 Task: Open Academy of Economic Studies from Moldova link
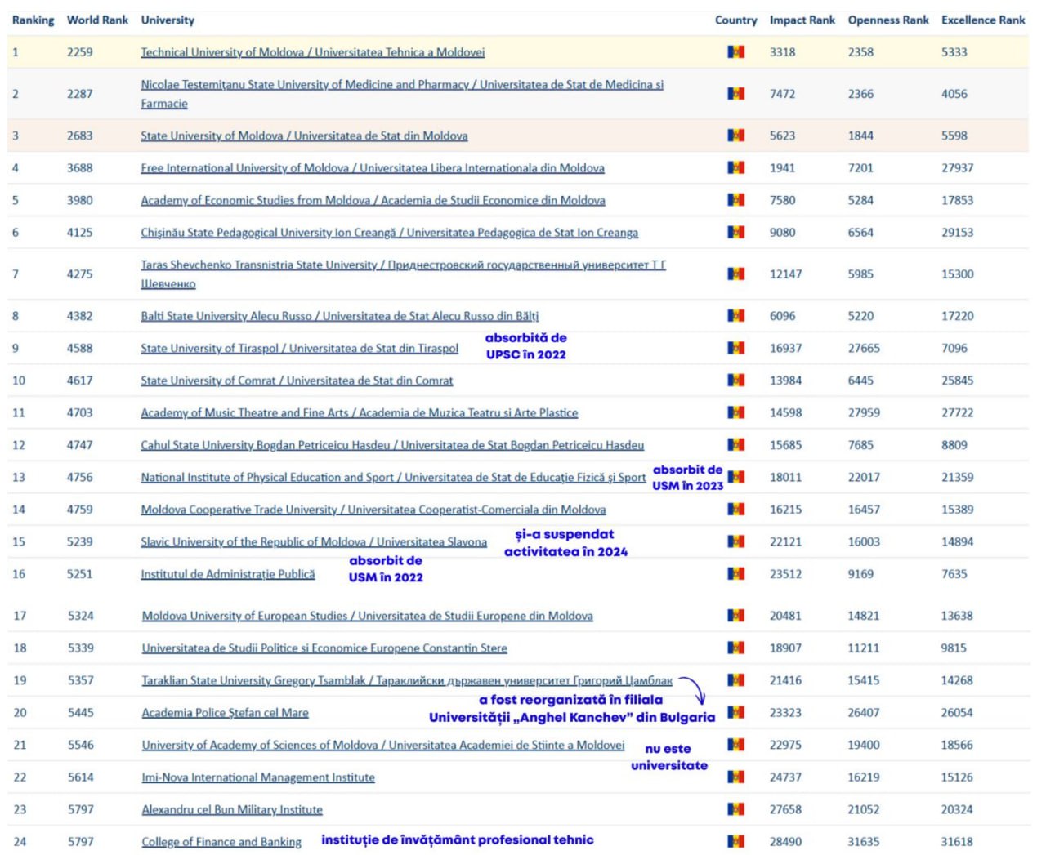tap(373, 200)
